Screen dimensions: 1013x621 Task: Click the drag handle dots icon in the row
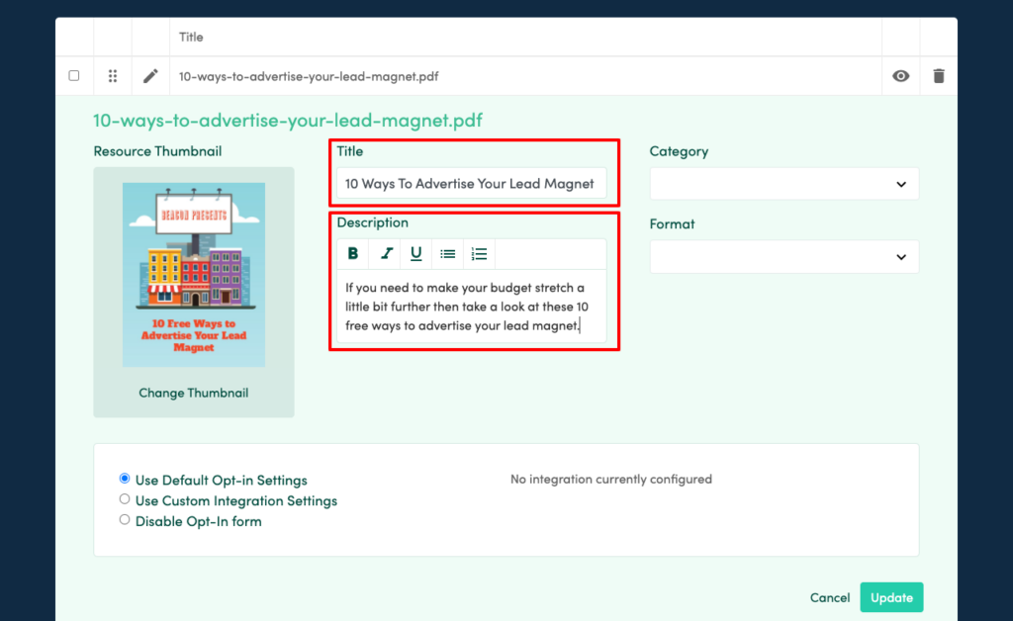(x=113, y=76)
